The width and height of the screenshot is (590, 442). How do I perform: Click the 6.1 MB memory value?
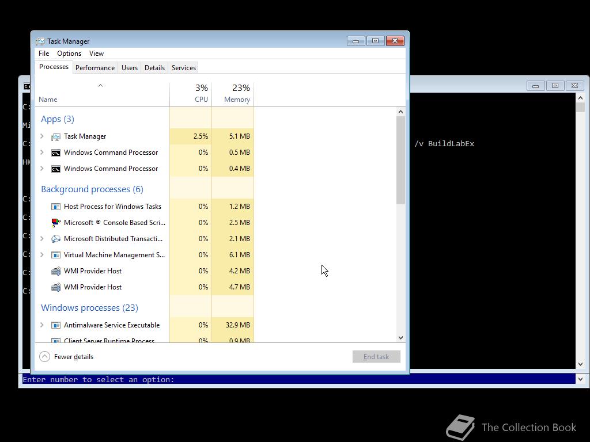pos(240,255)
